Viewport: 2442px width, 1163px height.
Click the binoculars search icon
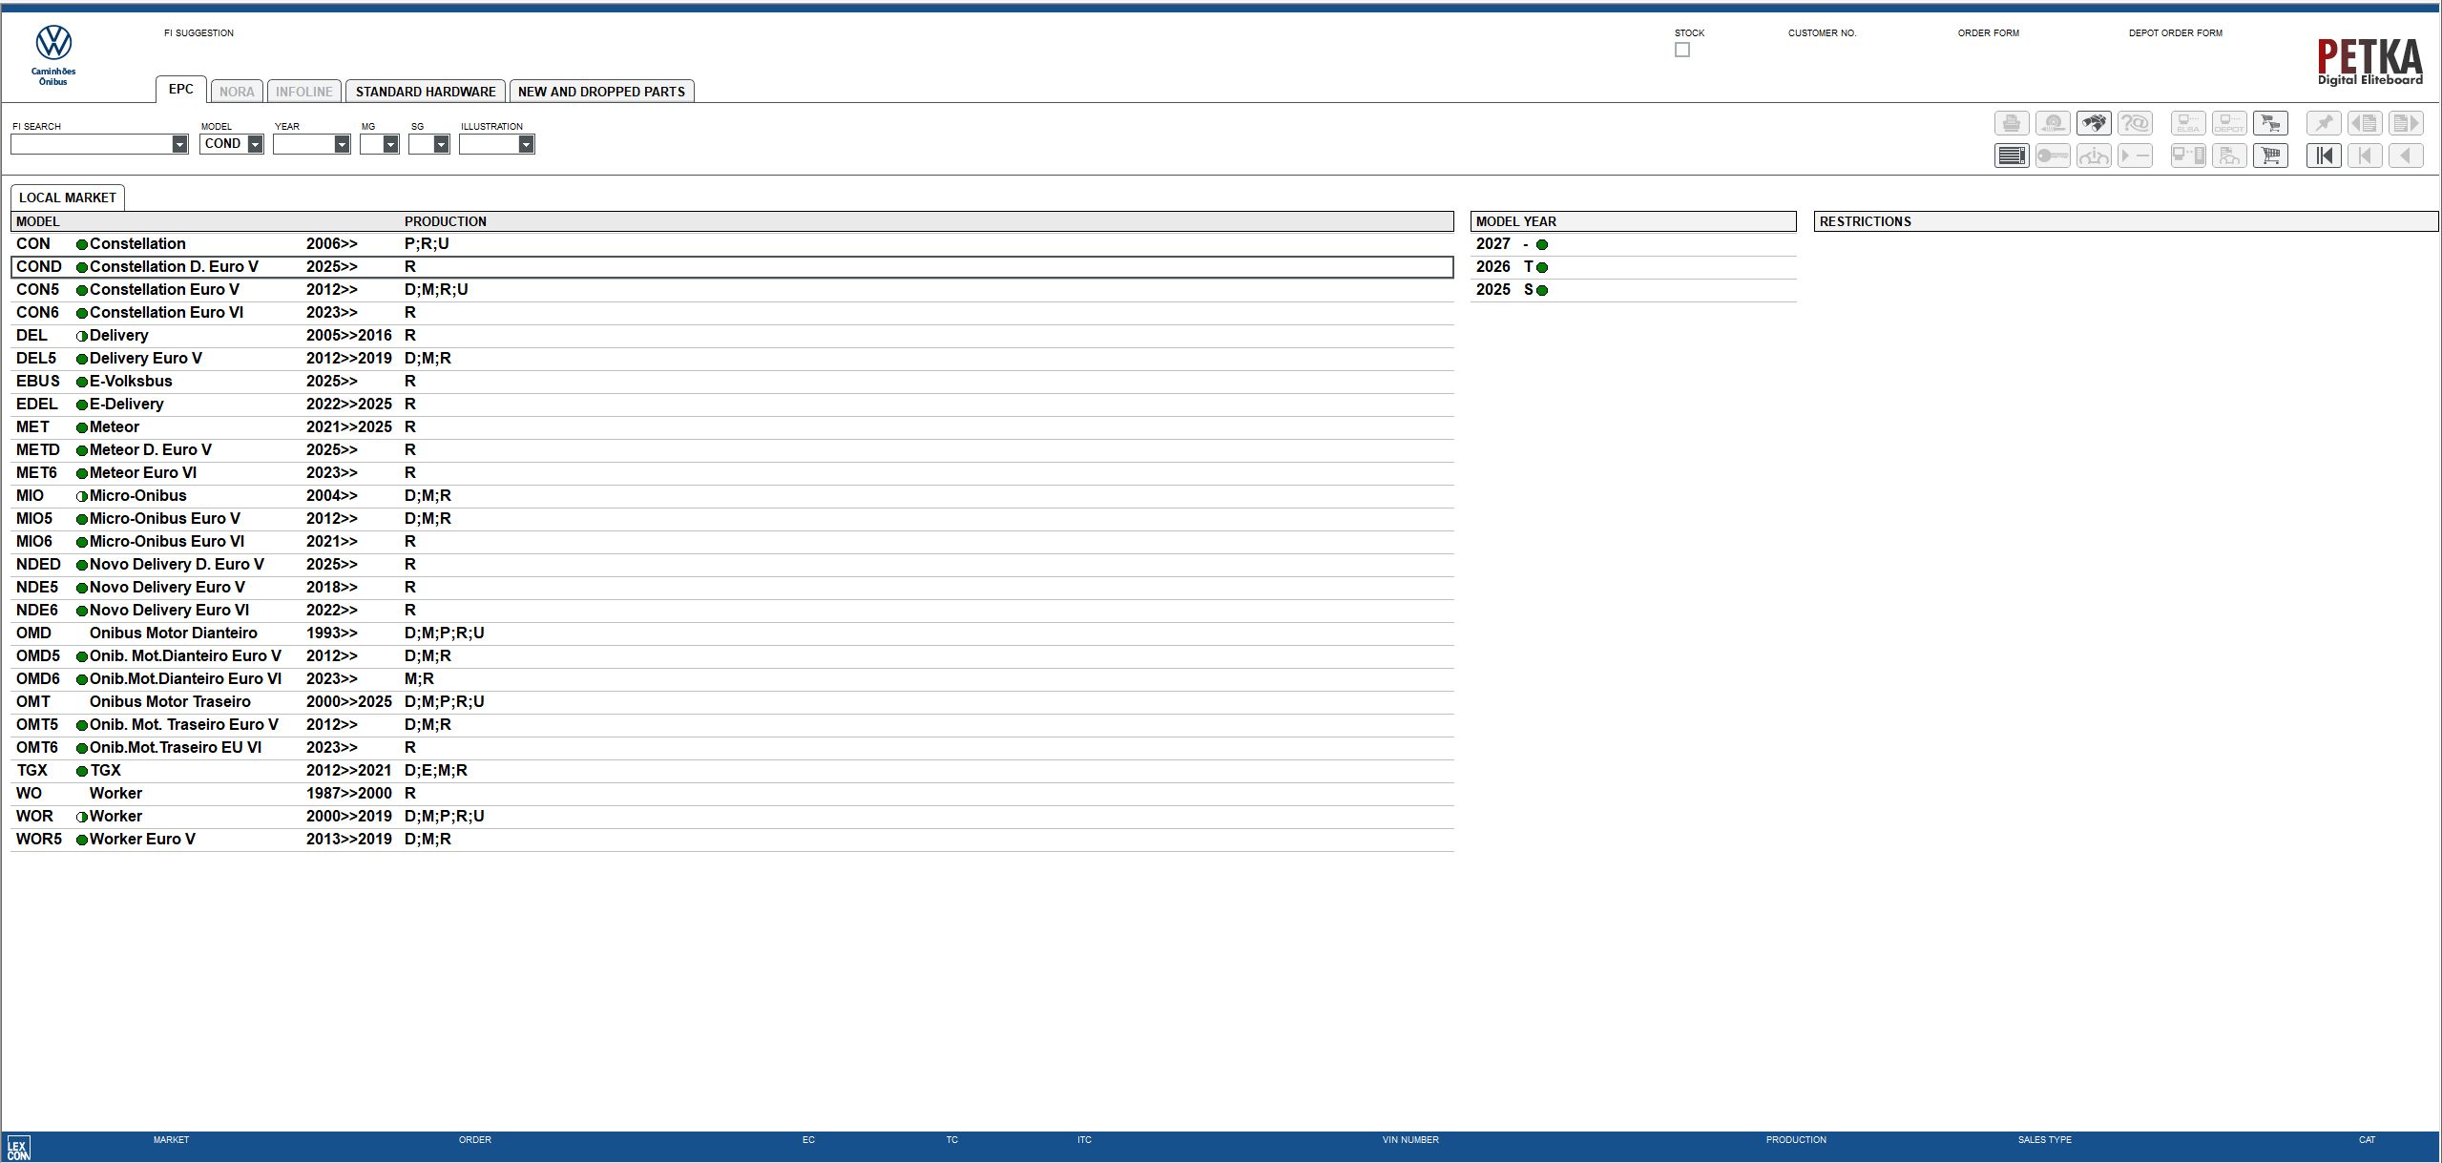[2093, 123]
